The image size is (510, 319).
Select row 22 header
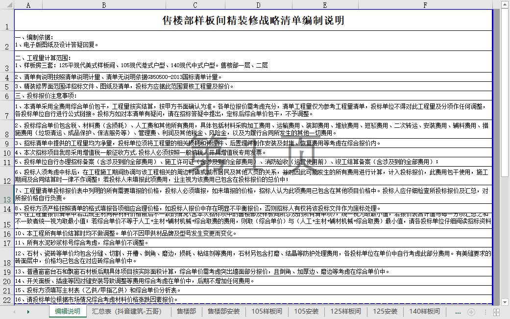click(7, 300)
